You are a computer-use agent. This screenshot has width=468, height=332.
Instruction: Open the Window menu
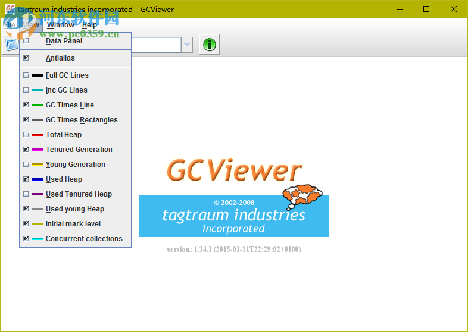pos(61,25)
